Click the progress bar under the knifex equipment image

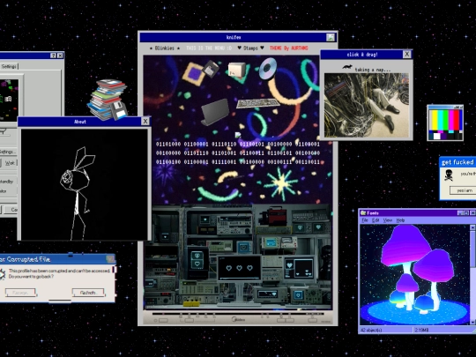point(238,313)
